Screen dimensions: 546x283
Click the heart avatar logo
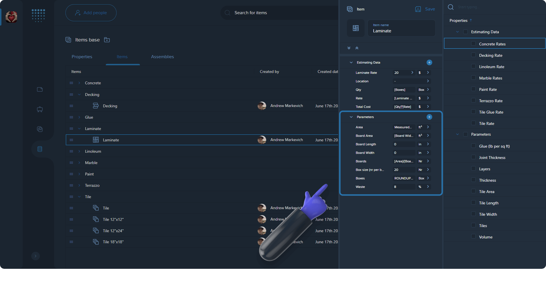click(11, 17)
